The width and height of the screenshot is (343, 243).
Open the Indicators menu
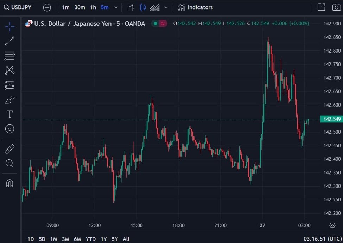point(195,7)
